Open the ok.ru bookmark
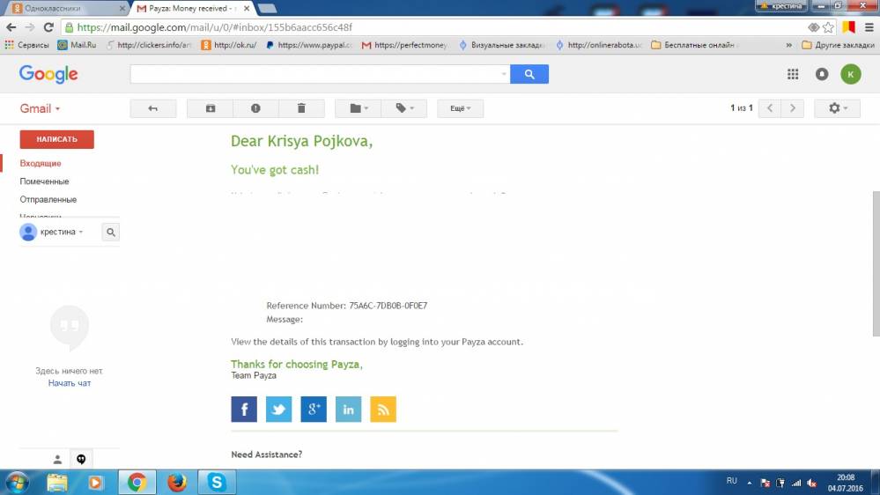Image resolution: width=880 pixels, height=495 pixels. tap(229, 45)
